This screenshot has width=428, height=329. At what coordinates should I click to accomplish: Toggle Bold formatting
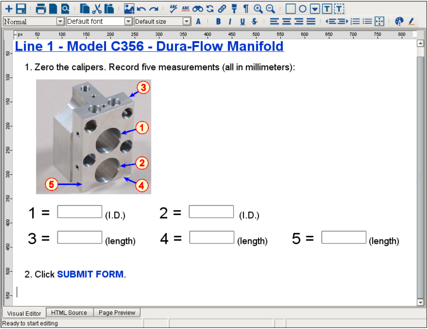(x=218, y=22)
